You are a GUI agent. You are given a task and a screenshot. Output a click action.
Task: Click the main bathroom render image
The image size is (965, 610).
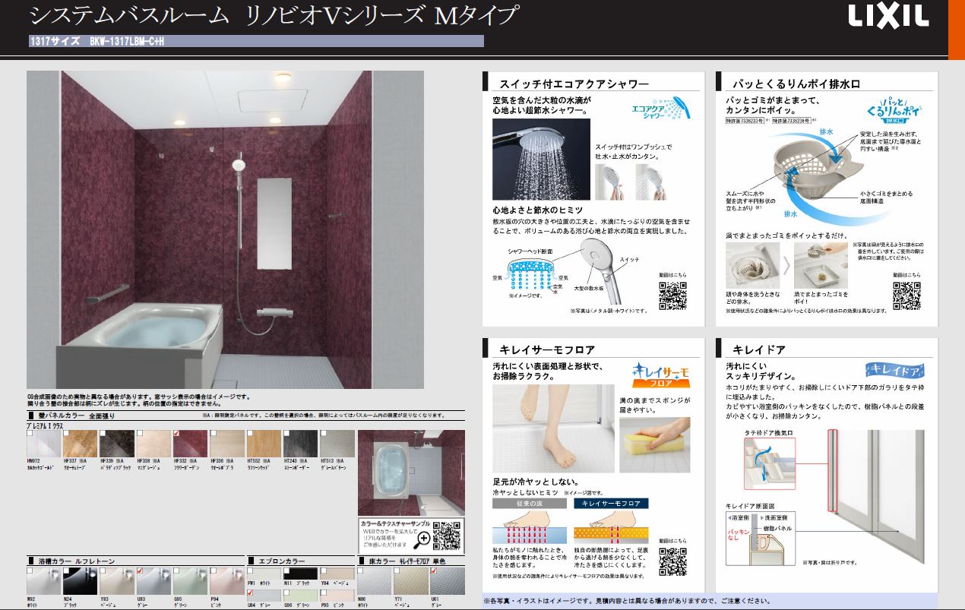click(225, 230)
